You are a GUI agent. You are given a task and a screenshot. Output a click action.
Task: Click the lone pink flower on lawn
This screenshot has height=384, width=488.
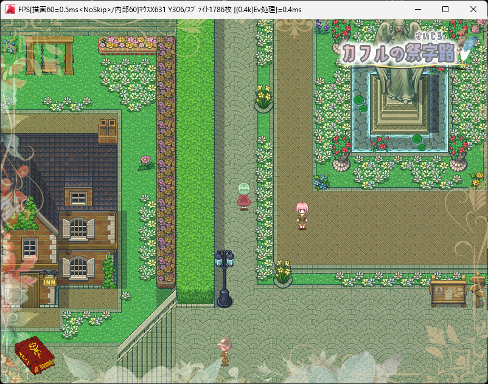coord(145,163)
